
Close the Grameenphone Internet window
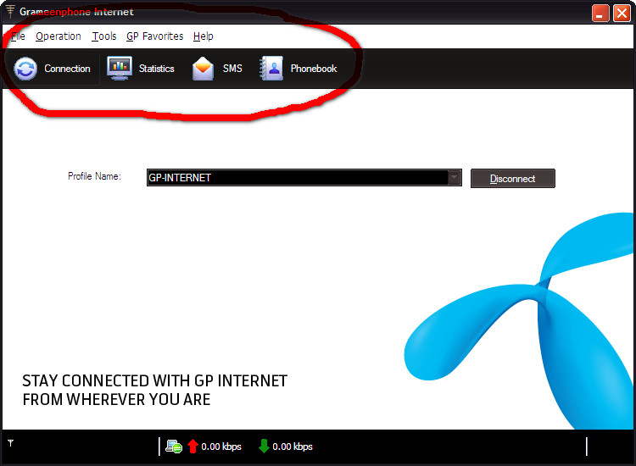point(622,13)
